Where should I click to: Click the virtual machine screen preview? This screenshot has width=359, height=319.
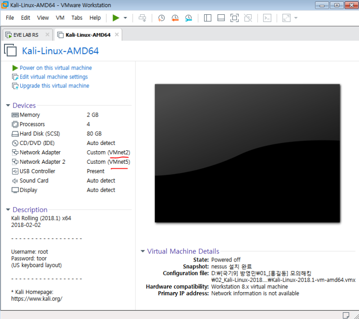click(247, 153)
